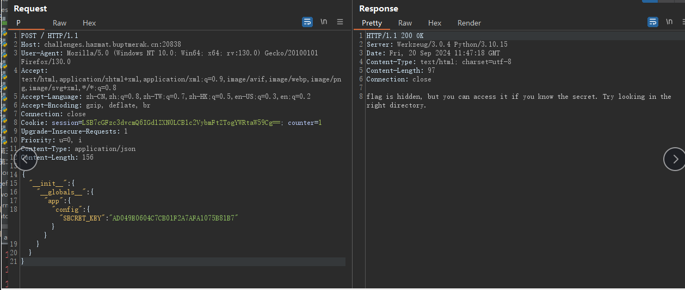Open the Response Render tab

469,23
